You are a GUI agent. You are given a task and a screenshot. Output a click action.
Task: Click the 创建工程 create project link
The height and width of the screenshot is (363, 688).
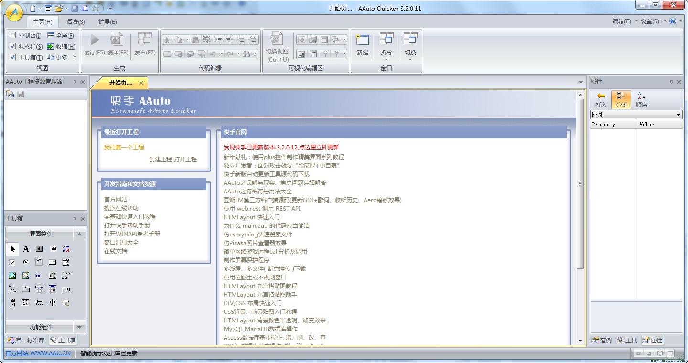click(161, 160)
